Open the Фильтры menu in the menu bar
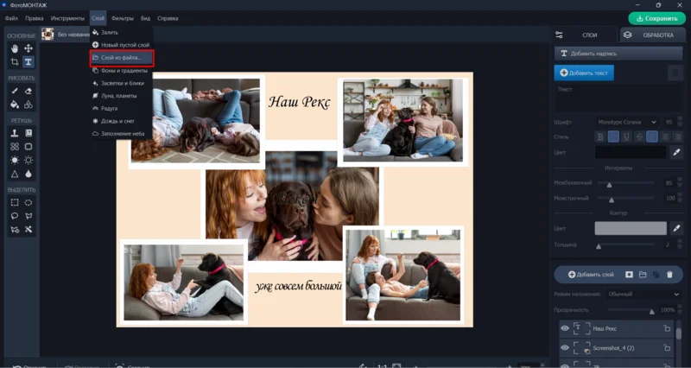 pyautogui.click(x=123, y=17)
